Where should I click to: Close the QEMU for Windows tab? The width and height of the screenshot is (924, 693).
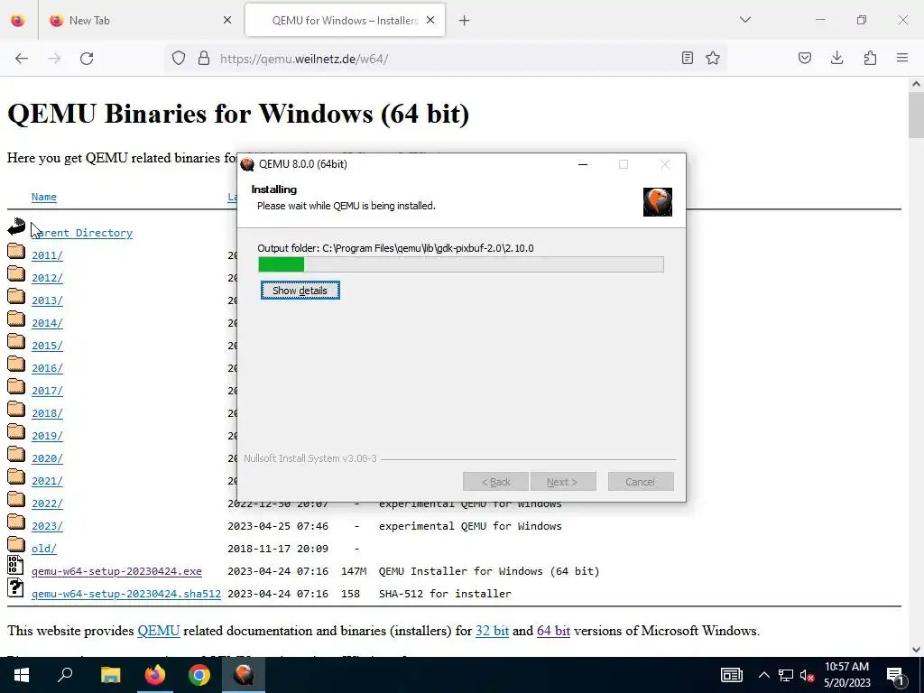click(430, 20)
